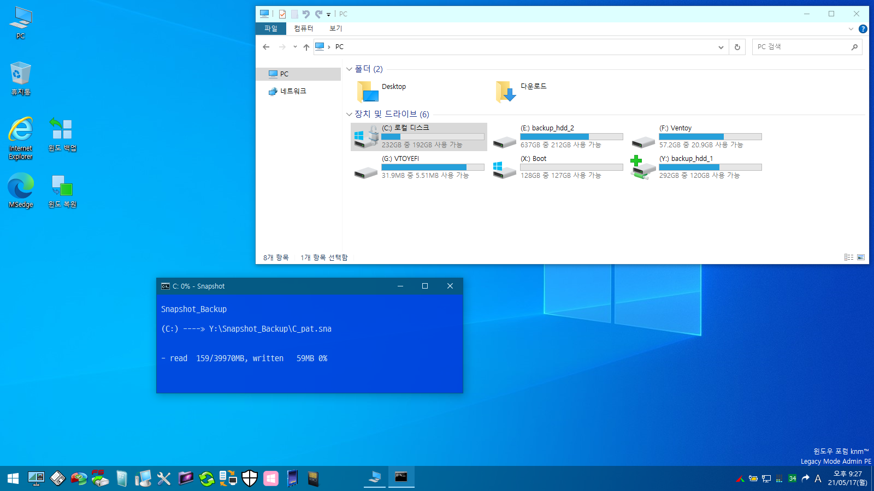The width and height of the screenshot is (874, 491).
Task: Click the Properties icon in Explorer quick access toolbar
Action: [282, 14]
